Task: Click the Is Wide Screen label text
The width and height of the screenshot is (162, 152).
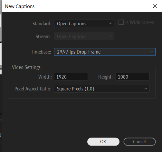Action: pos(140,22)
